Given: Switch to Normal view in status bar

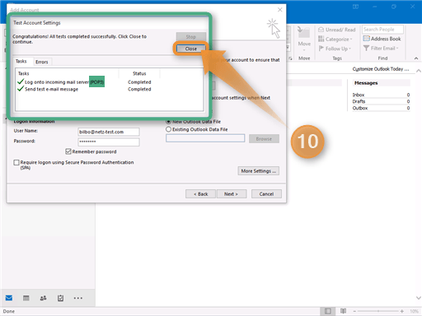Looking at the screenshot, I should (327, 311).
